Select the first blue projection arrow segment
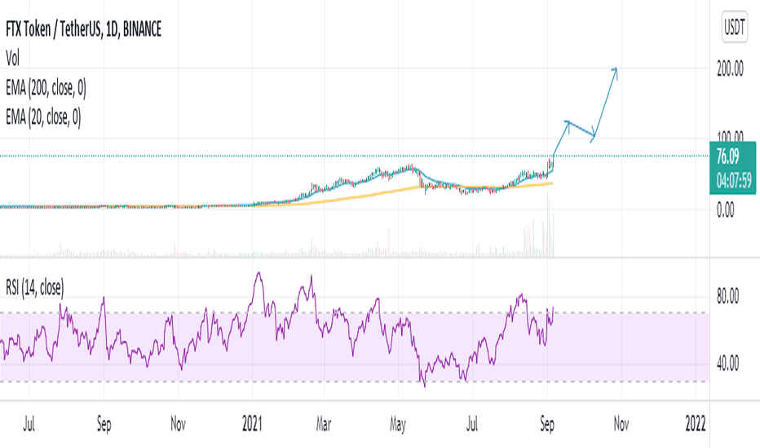760x448 pixels. click(x=560, y=138)
